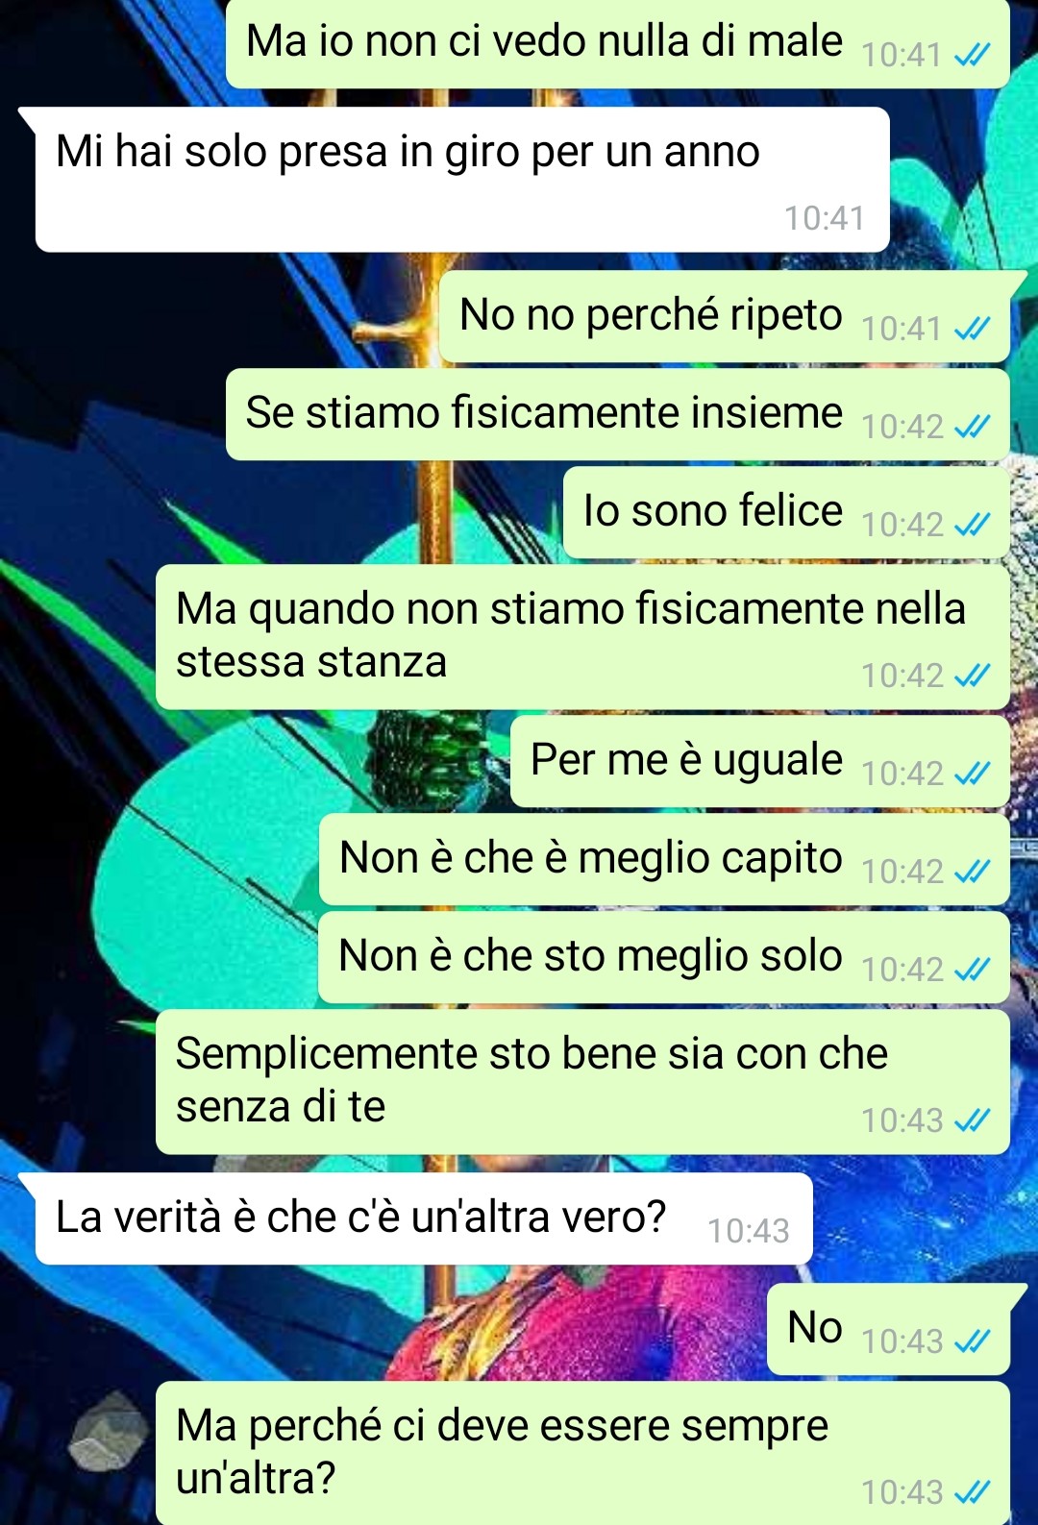Tap the double check next to 'No no perché ripeto'
Screen dimensions: 1038x1525
pyautogui.click(x=972, y=330)
